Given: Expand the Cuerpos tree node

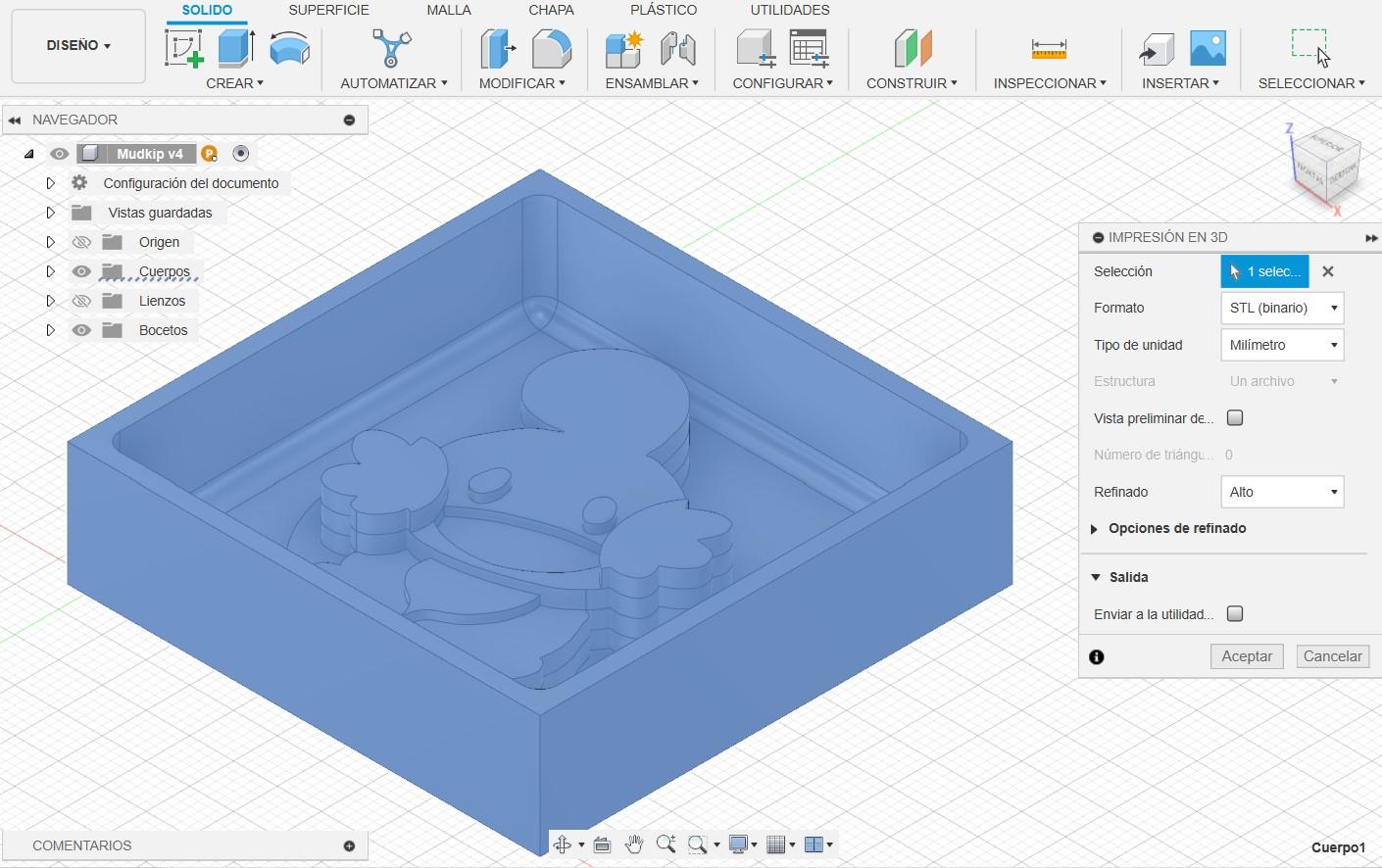Looking at the screenshot, I should click(x=50, y=271).
